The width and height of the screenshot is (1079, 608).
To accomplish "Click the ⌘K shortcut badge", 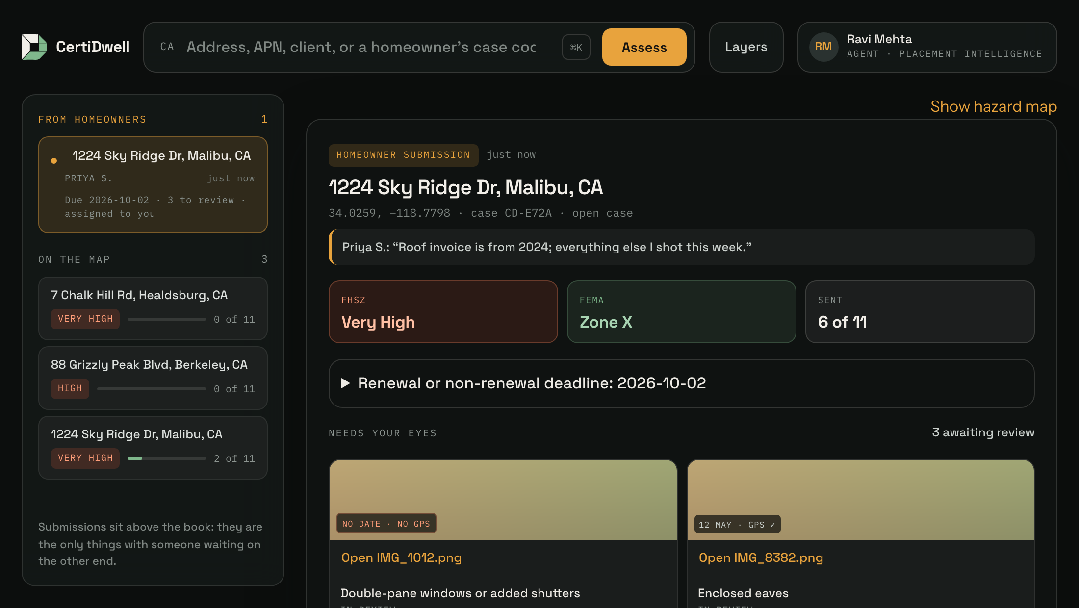I will click(576, 47).
